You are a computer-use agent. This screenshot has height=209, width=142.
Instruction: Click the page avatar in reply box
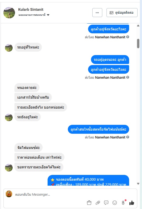click(9, 194)
